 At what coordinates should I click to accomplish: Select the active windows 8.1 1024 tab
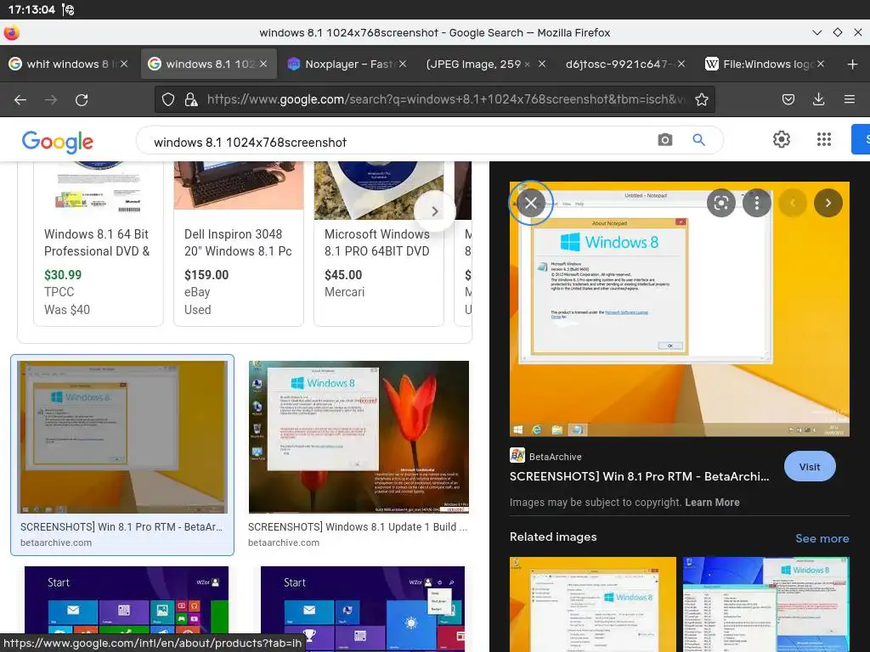[207, 64]
